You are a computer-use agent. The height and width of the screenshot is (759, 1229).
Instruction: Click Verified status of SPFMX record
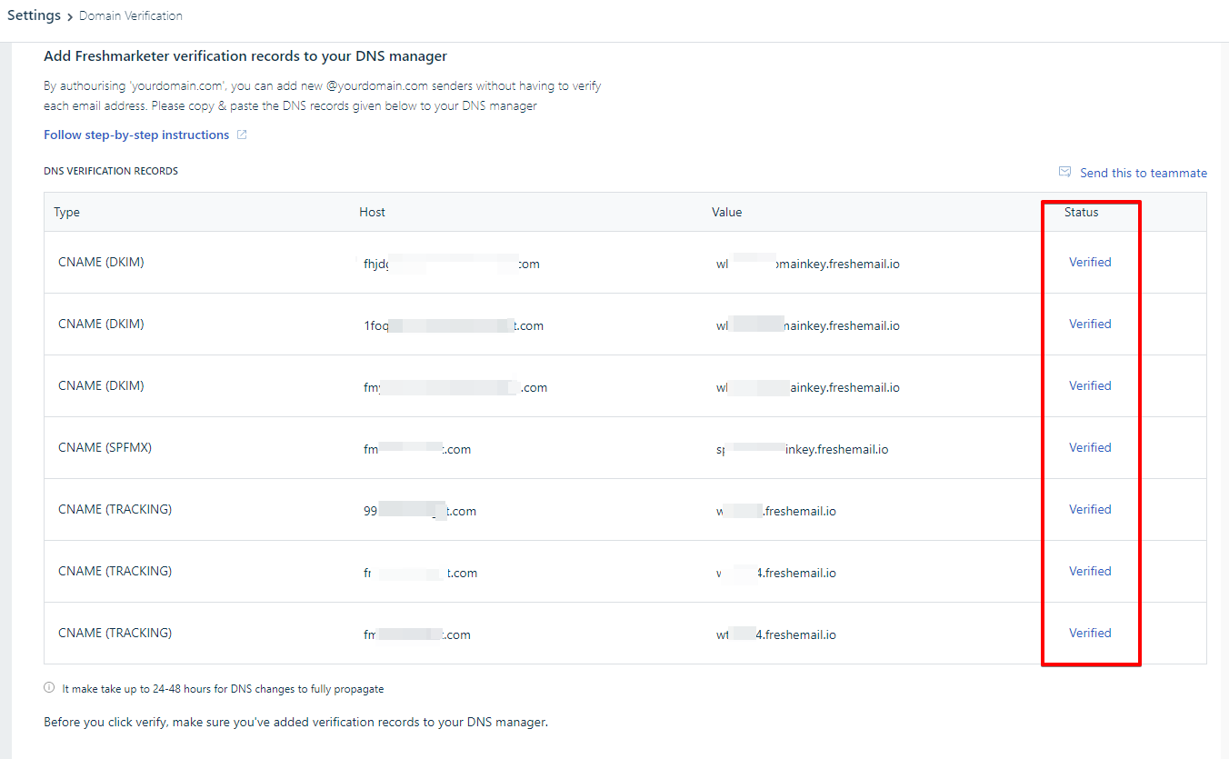coord(1090,447)
